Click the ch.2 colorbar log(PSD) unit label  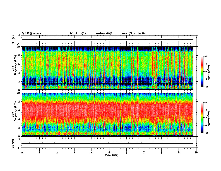tap(209, 119)
